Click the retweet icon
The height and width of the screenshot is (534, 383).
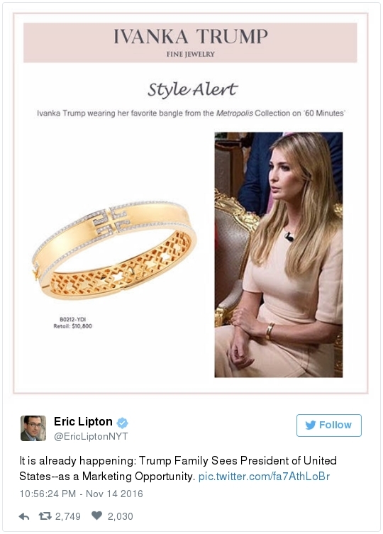[x=45, y=516]
